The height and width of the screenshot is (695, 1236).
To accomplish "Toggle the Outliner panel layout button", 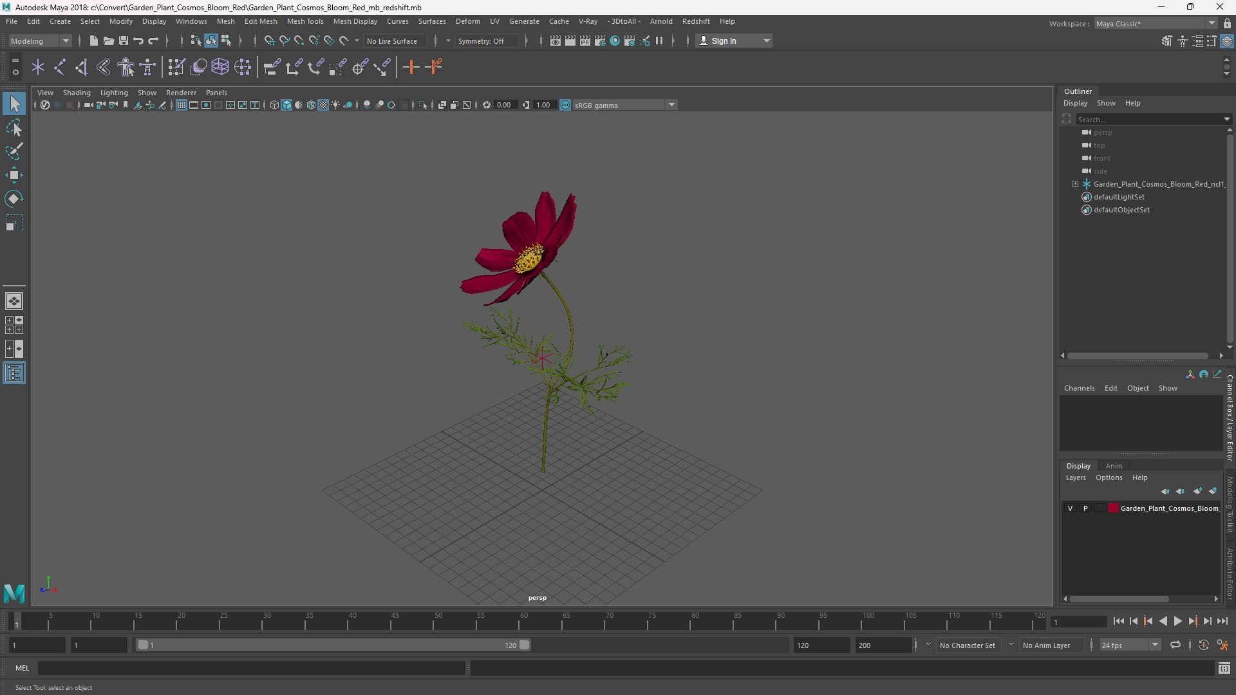I will pyautogui.click(x=14, y=373).
